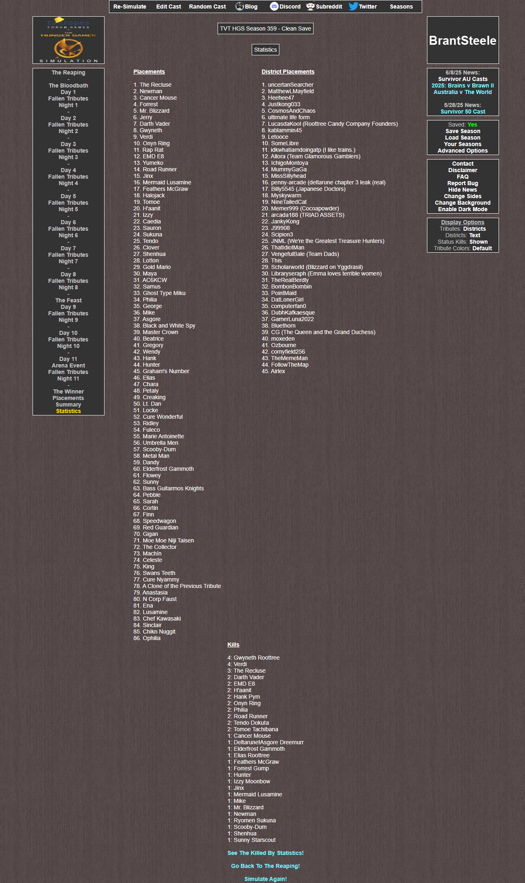This screenshot has height=883, width=525.
Task: Click the Blog icon in top bar
Action: [240, 6]
